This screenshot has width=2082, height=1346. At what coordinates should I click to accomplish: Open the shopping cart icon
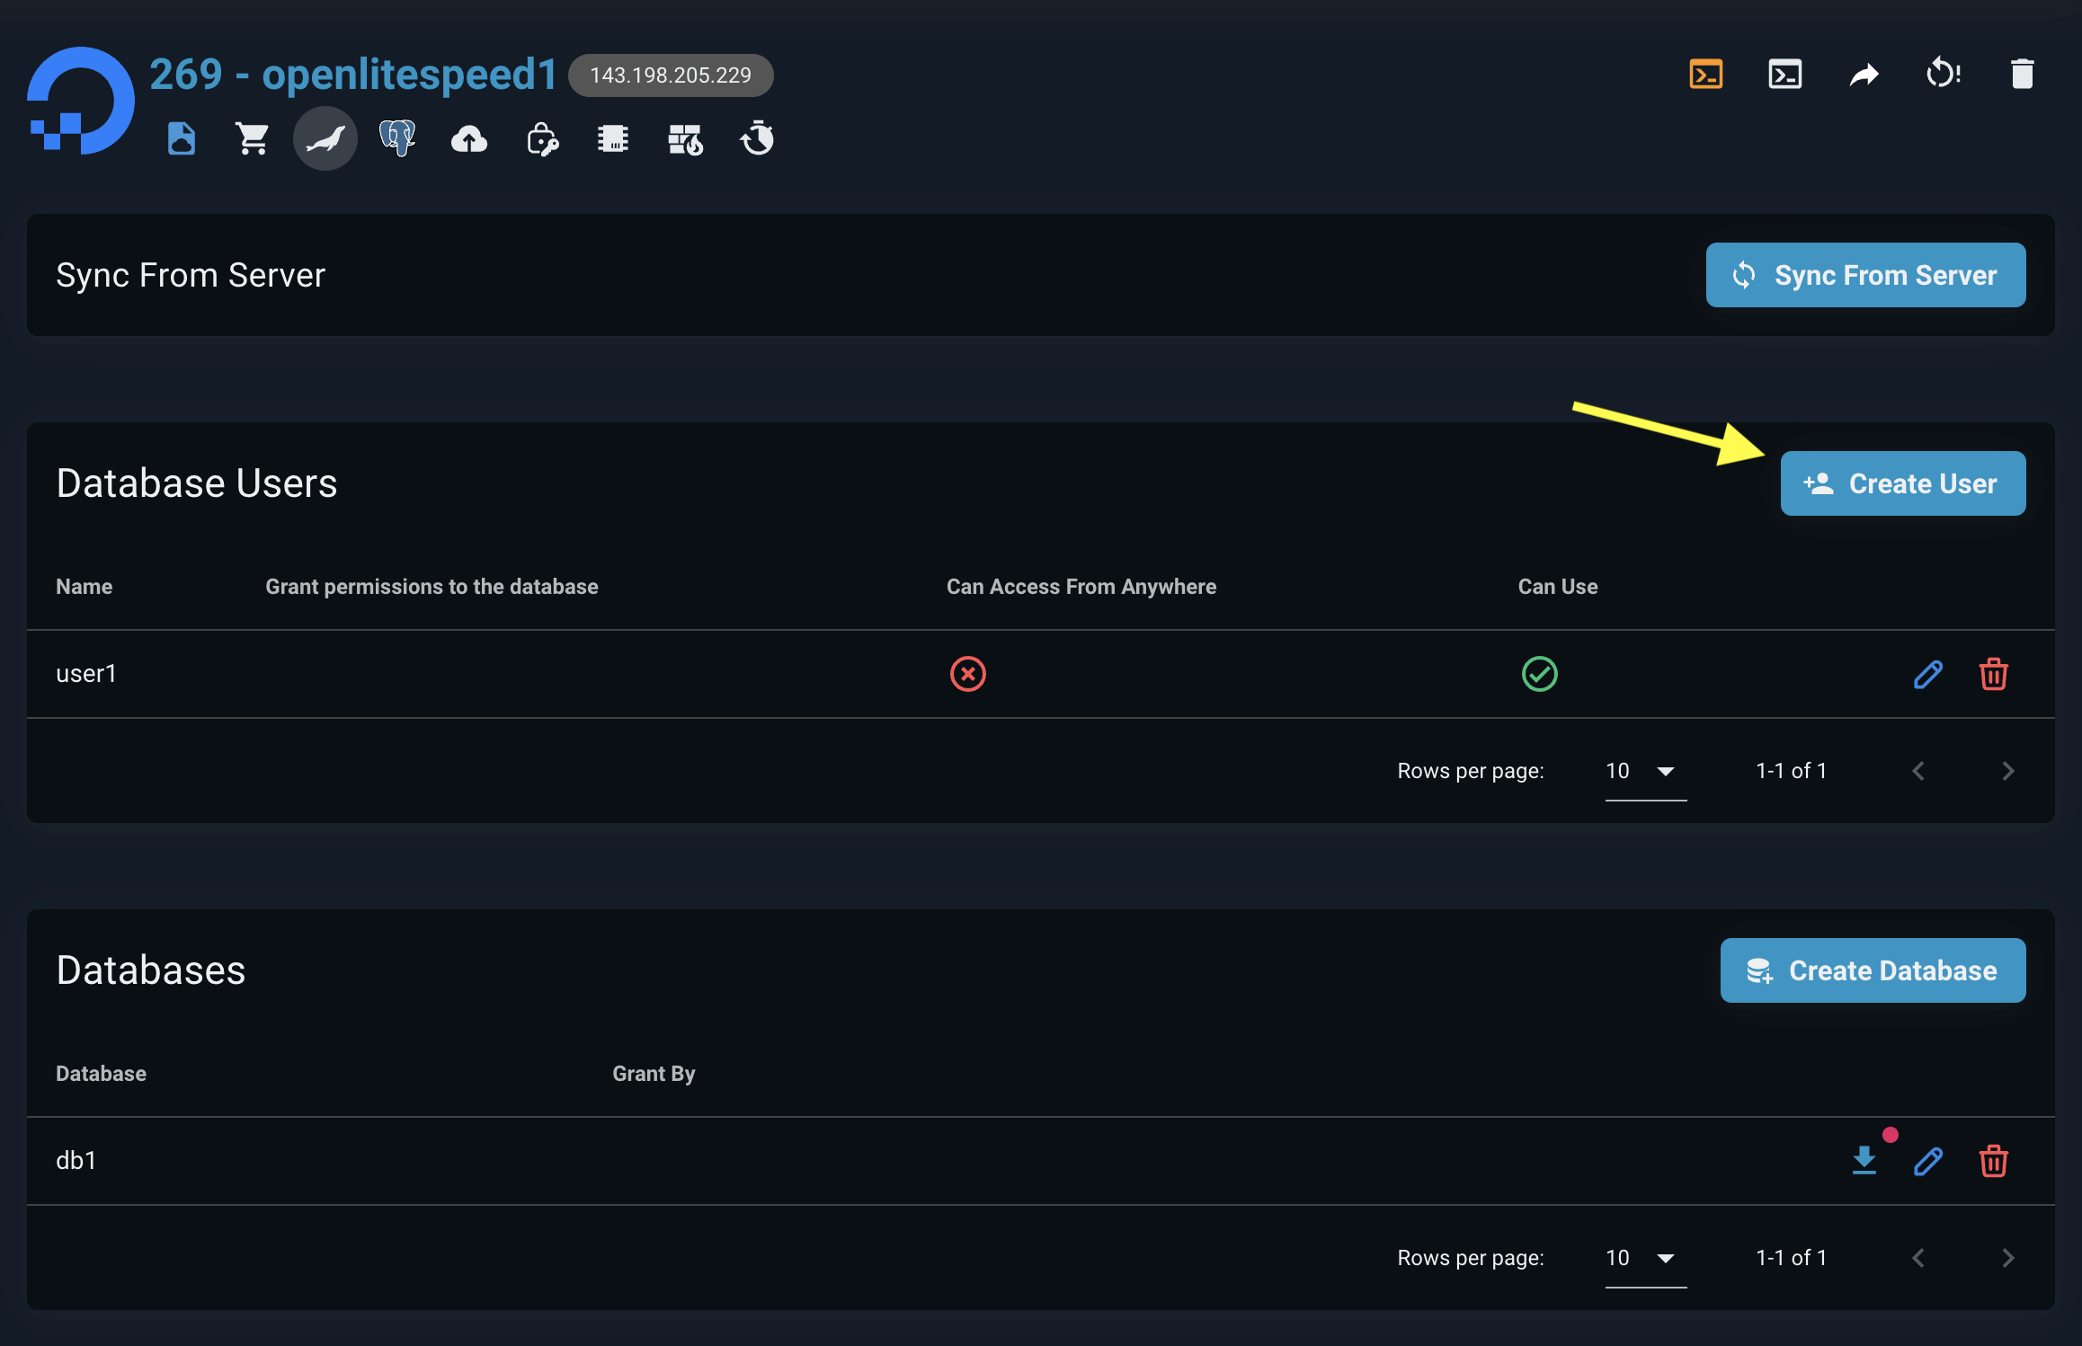pyautogui.click(x=253, y=138)
